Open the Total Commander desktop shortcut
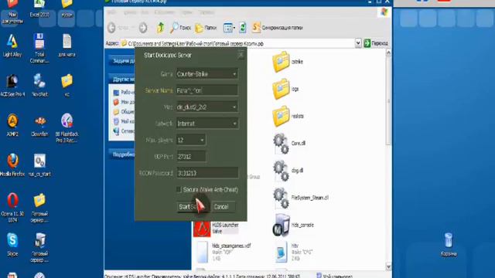 point(39,48)
